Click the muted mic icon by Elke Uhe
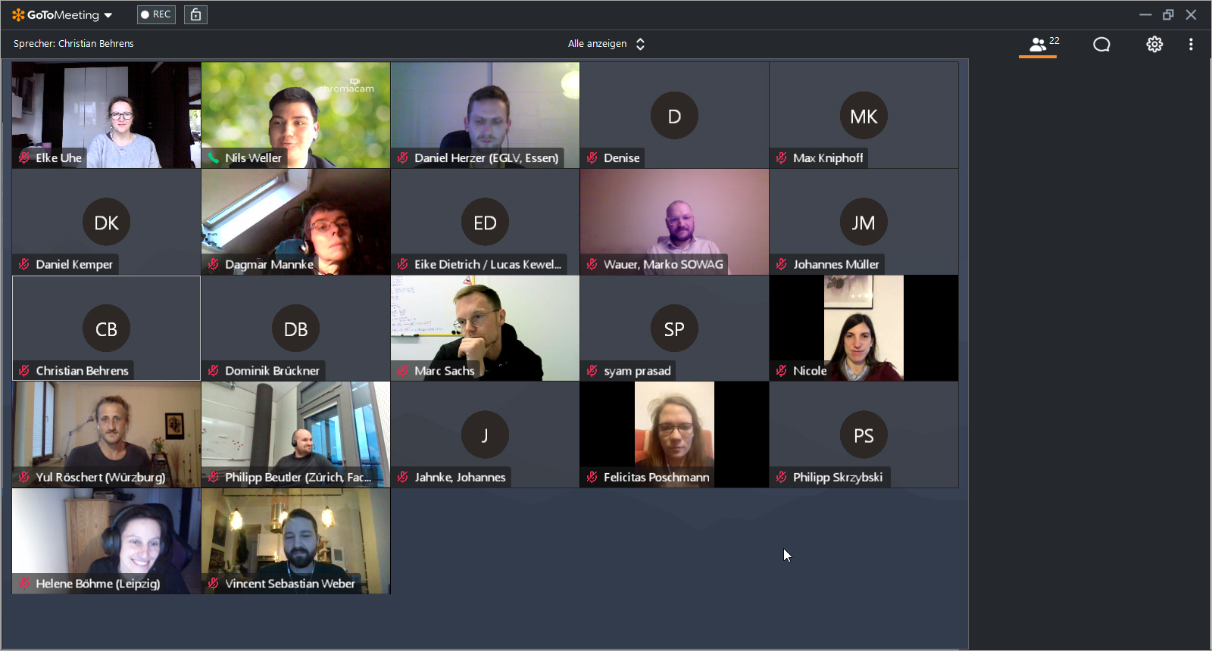The image size is (1212, 651). (x=24, y=158)
